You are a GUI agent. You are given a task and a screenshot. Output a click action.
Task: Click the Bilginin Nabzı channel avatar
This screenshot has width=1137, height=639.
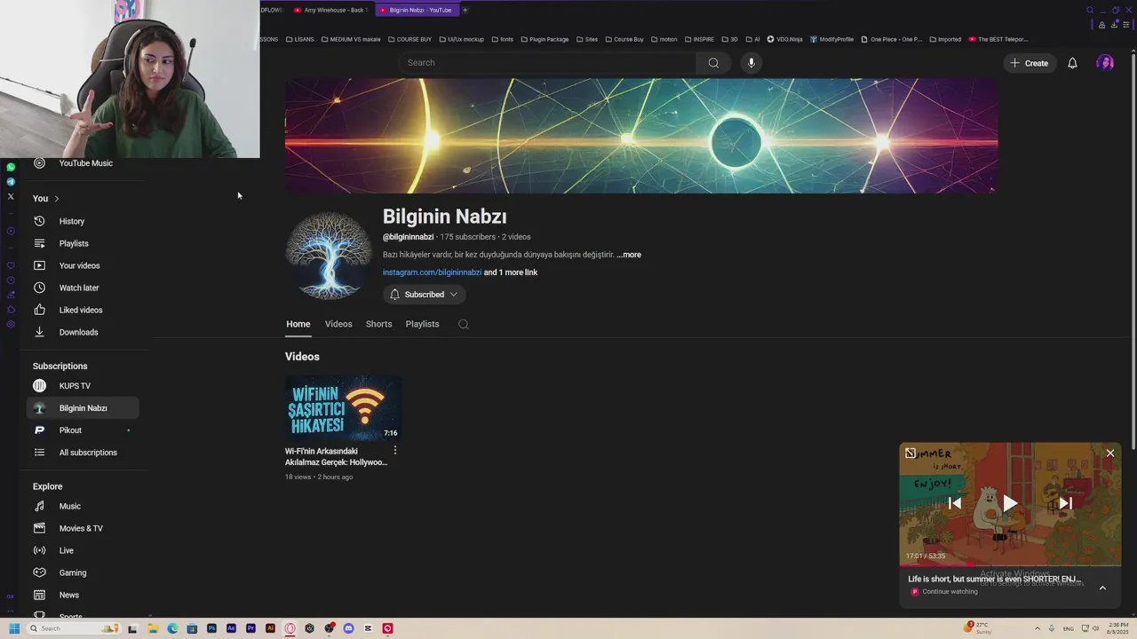328,256
